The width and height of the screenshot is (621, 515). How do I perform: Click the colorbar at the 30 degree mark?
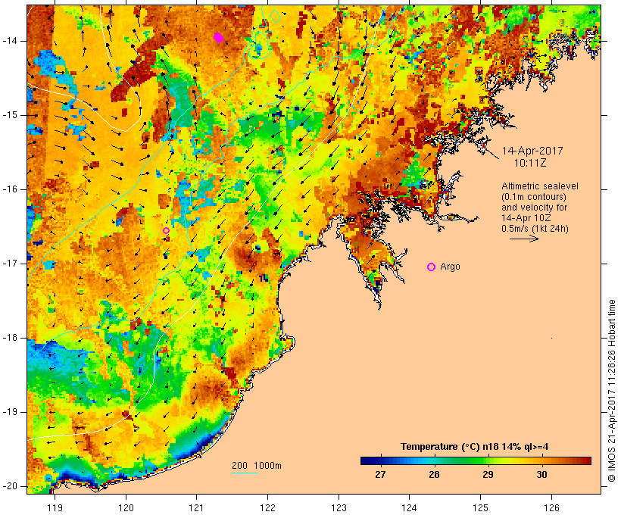[541, 460]
